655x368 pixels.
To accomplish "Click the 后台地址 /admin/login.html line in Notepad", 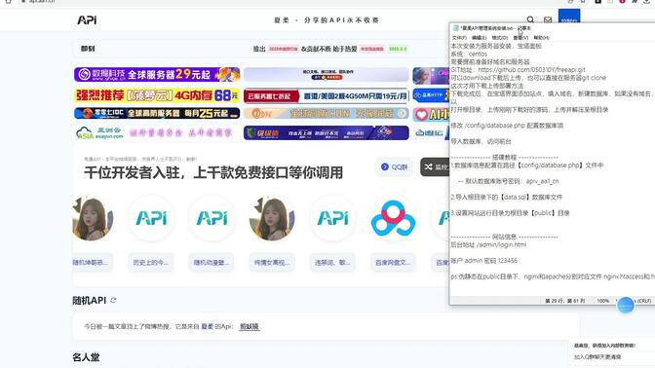I will tap(488, 244).
